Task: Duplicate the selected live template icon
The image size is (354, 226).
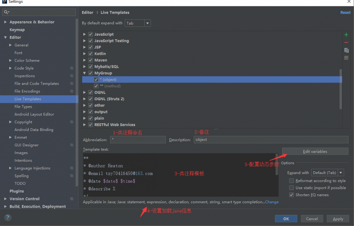Action: pyautogui.click(x=346, y=50)
